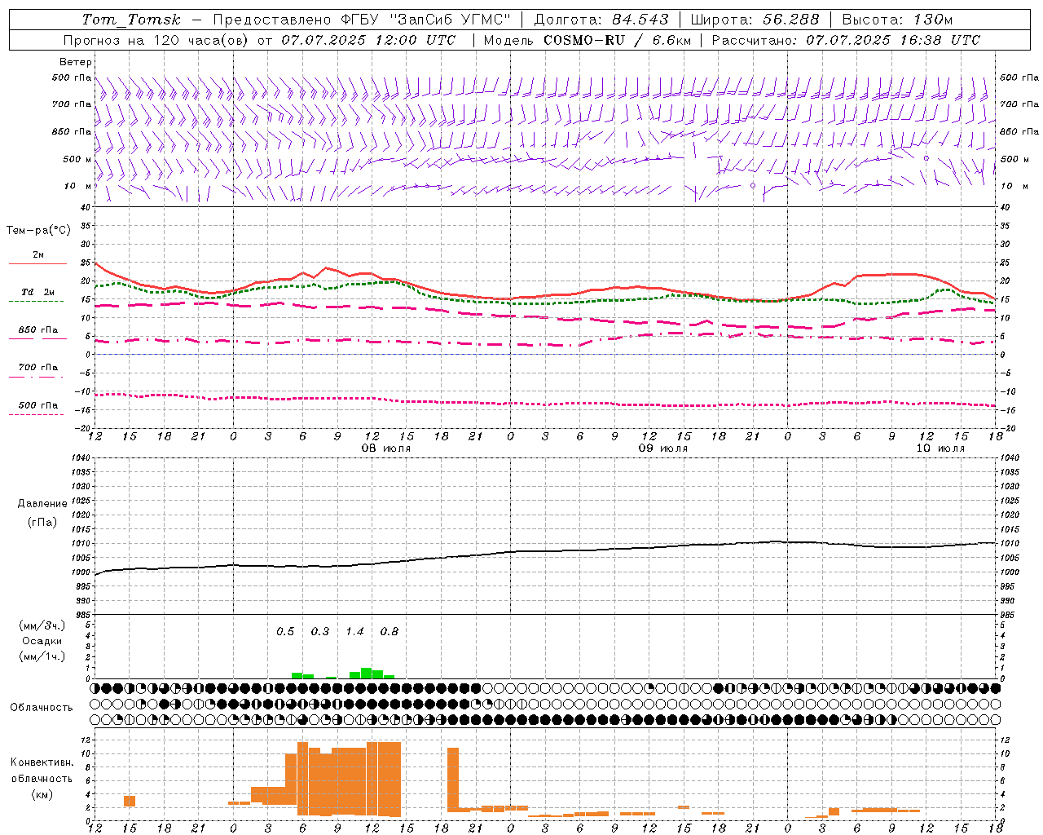Click the (мм/1ч.) precipitation unit label
Image resolution: width=1043 pixels, height=835 pixels.
42,656
